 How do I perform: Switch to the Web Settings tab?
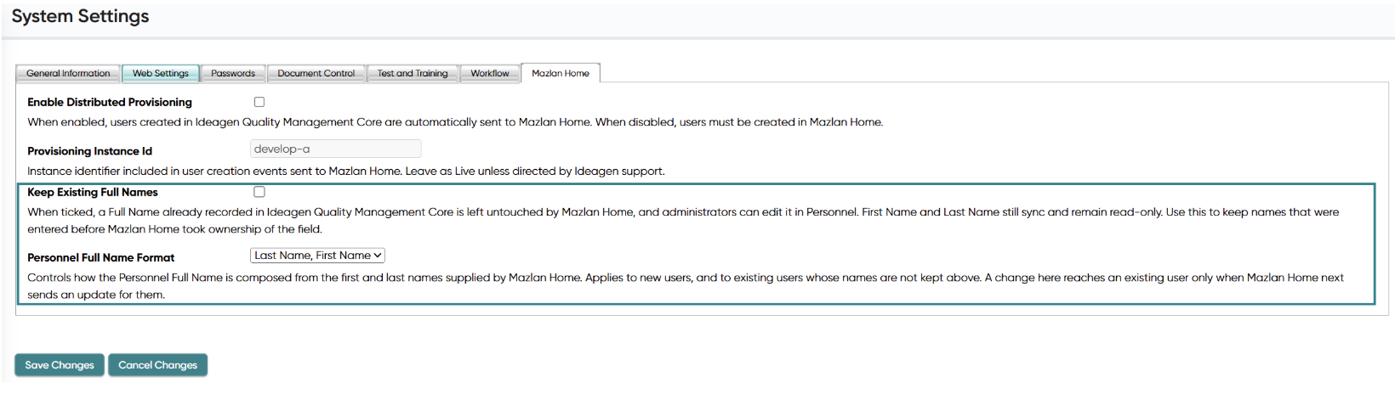(x=161, y=73)
